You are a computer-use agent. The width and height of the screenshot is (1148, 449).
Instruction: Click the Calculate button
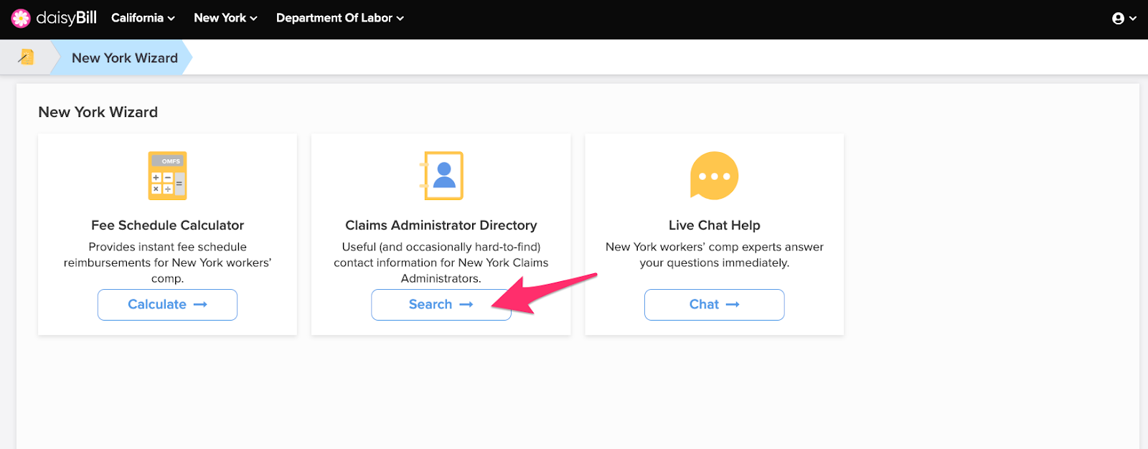167,305
